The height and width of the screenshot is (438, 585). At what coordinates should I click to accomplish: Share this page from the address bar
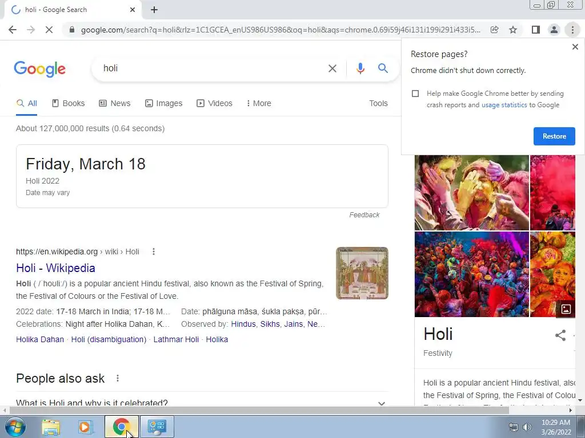click(x=494, y=30)
